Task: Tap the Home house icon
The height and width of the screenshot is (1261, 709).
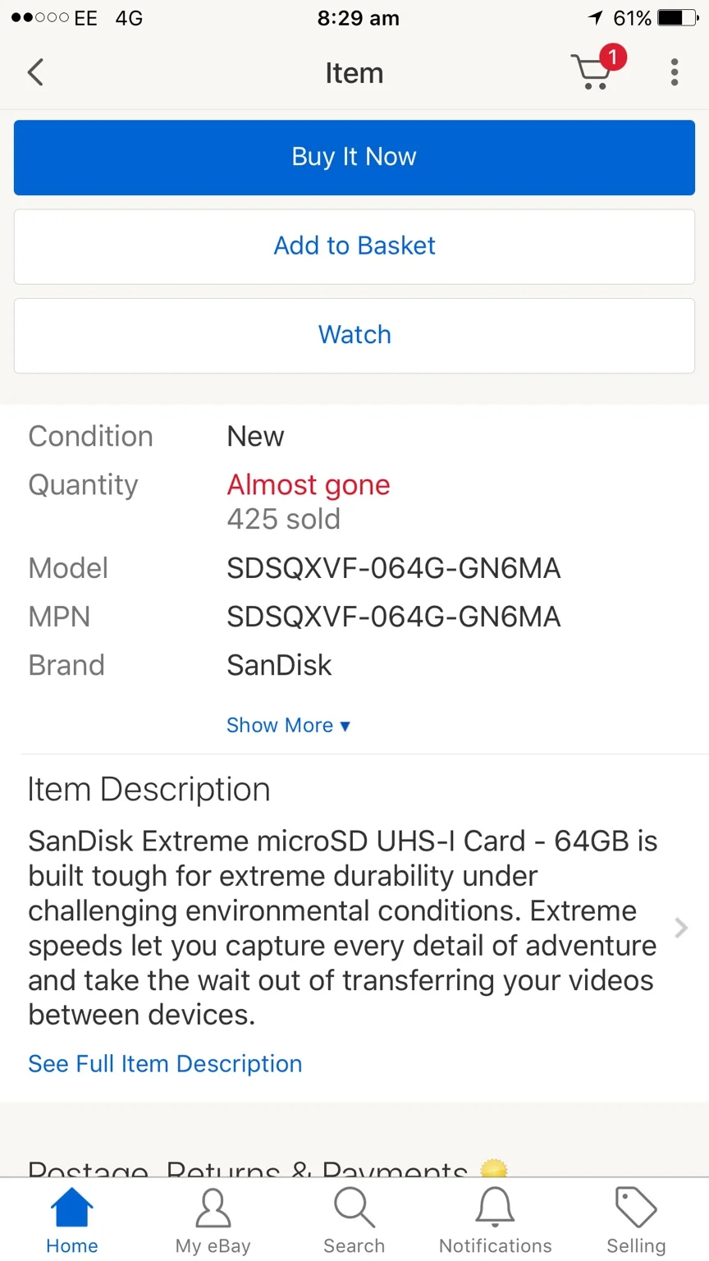Action: [72, 1208]
